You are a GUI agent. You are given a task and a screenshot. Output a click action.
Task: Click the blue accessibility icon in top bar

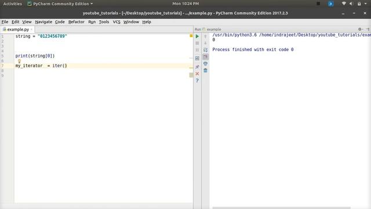(331, 4)
